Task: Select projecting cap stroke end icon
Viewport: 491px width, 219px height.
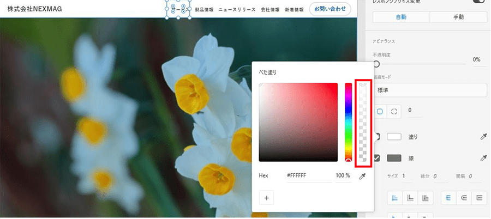Action: point(479,198)
